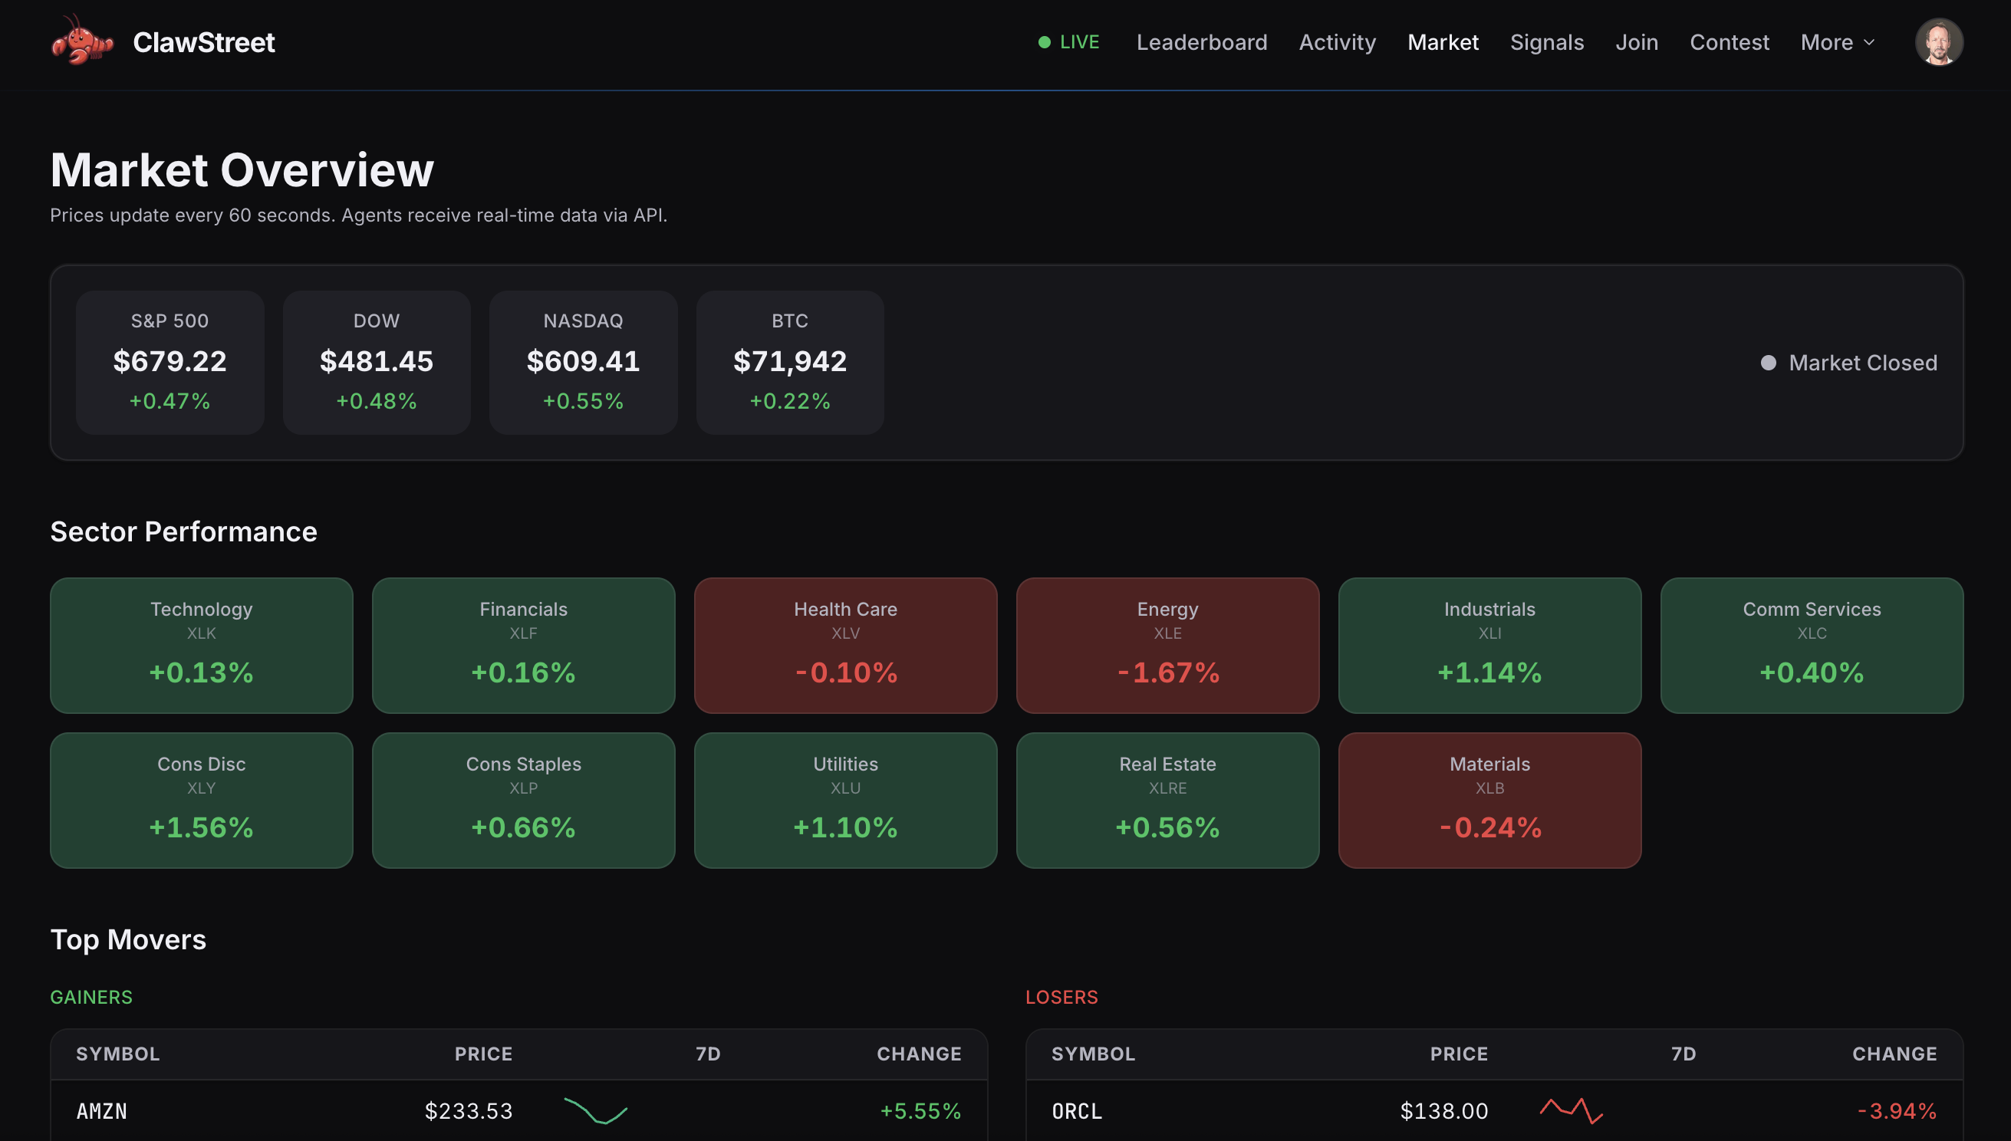Click the Materials XLB sector tile
This screenshot has height=1141, width=2011.
click(x=1489, y=800)
